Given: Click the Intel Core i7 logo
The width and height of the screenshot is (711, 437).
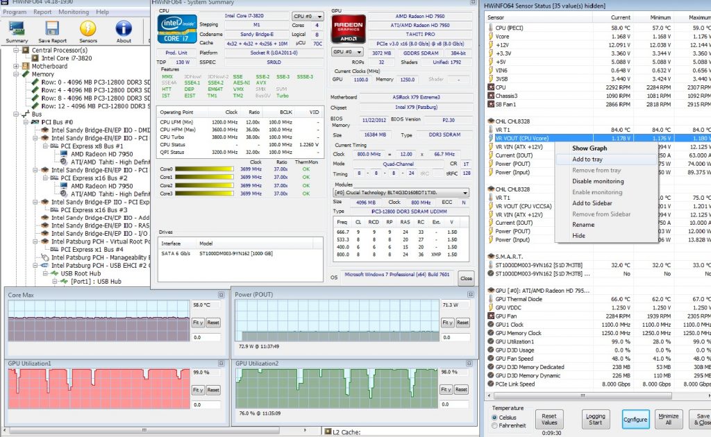Looking at the screenshot, I should pos(177,29).
